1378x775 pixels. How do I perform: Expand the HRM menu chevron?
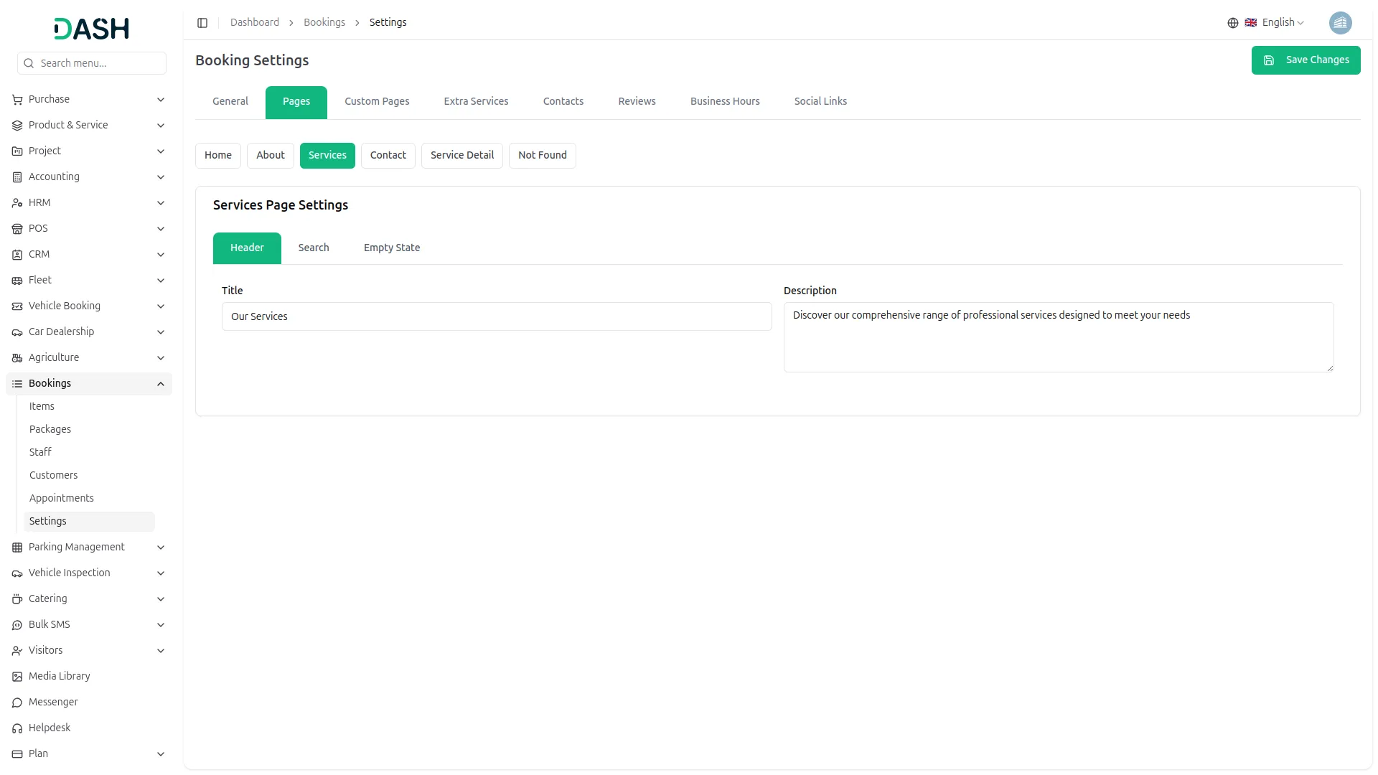[161, 203]
